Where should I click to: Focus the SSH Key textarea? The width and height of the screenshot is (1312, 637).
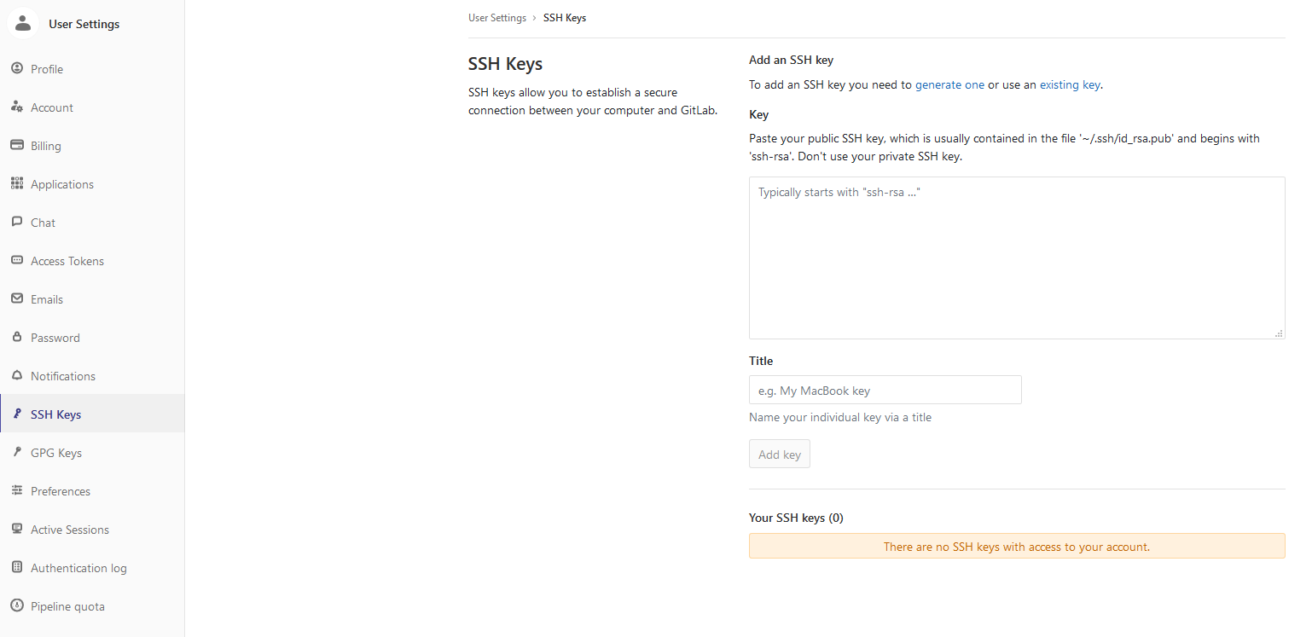[1016, 258]
